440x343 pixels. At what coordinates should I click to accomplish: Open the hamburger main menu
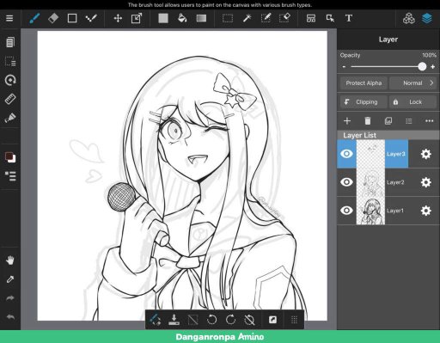[x=9, y=18]
